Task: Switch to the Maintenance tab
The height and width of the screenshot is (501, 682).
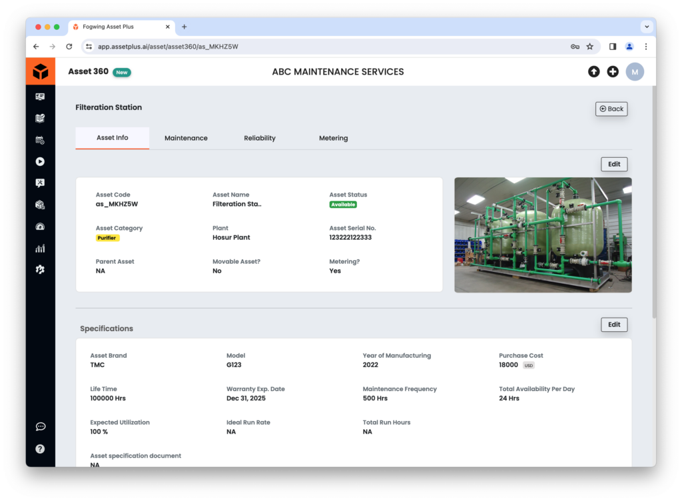Action: [x=186, y=139]
